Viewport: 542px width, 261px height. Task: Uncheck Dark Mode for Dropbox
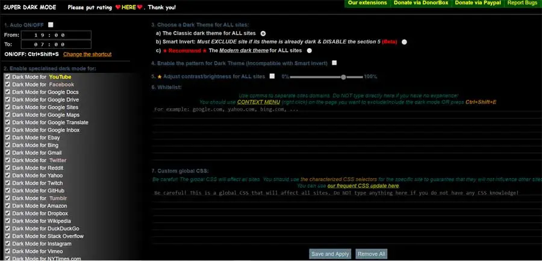pos(8,213)
